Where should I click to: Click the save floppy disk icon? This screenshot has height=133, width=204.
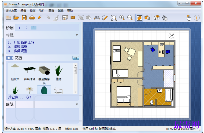click(24, 18)
